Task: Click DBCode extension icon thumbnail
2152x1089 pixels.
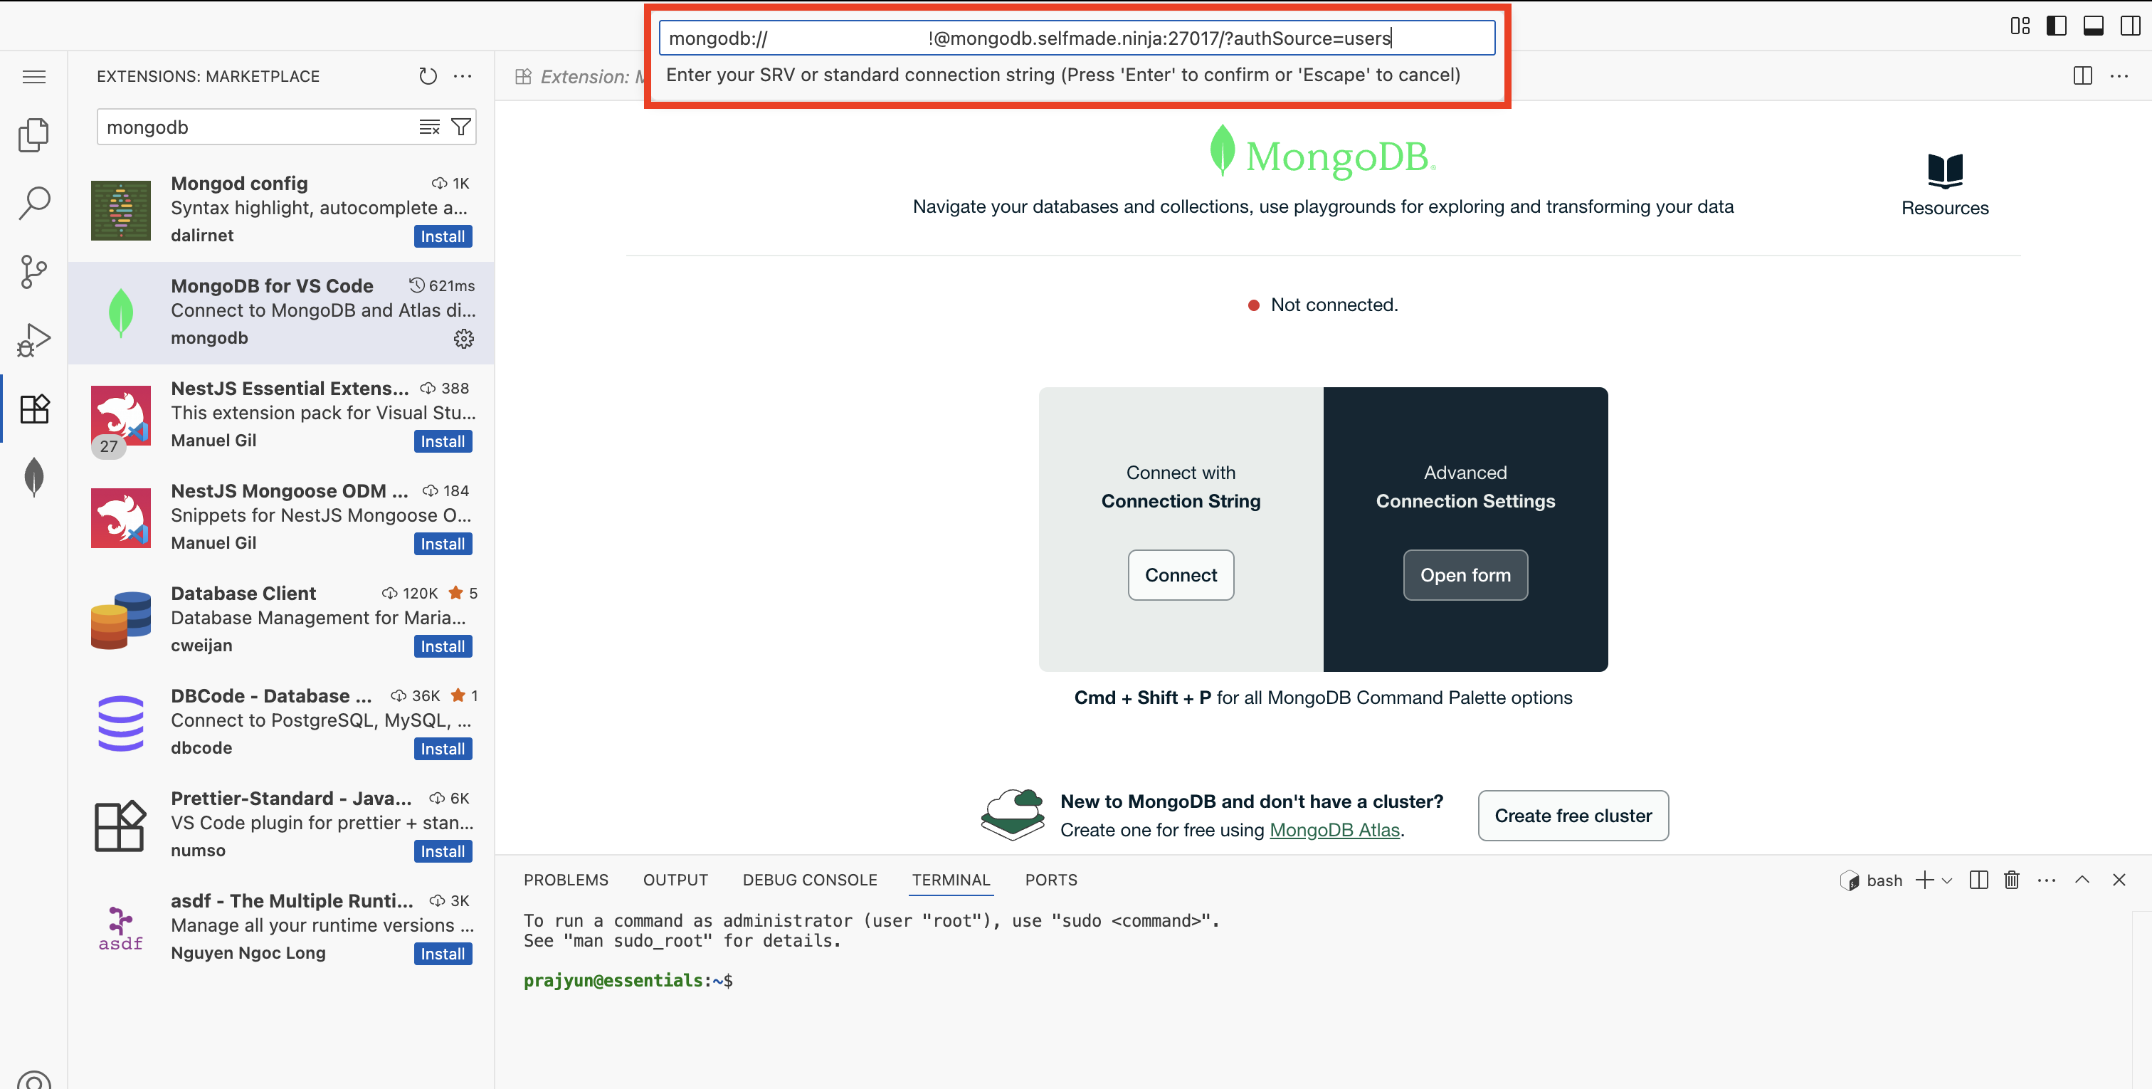Action: (x=121, y=723)
